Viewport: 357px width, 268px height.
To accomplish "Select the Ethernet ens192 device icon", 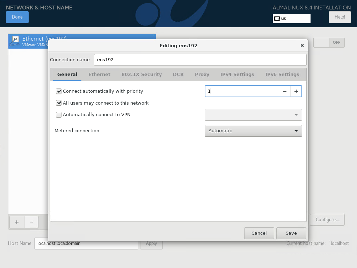I will pyautogui.click(x=15, y=41).
